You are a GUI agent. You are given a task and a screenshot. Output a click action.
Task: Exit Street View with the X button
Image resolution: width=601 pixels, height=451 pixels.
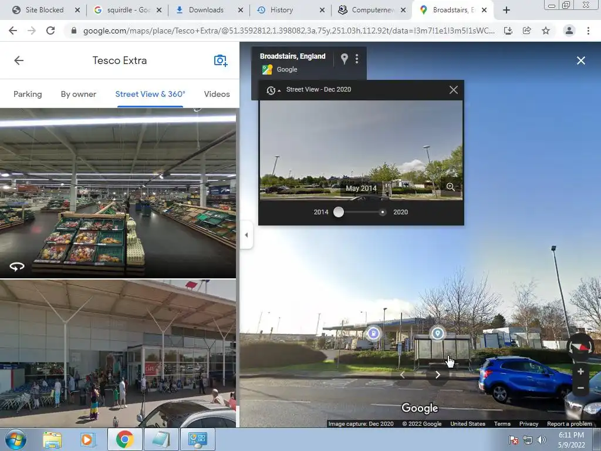tap(580, 60)
